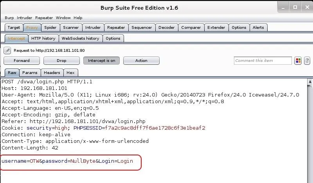Switch to the Params view tab
This screenshot has width=313, height=183.
pos(30,73)
